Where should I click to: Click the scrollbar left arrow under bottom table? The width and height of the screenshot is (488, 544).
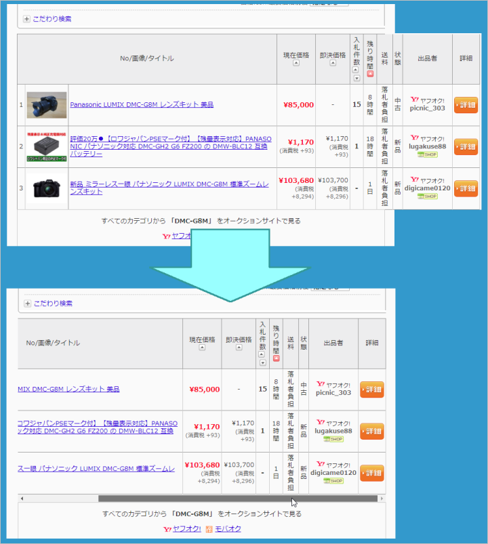[x=22, y=499]
